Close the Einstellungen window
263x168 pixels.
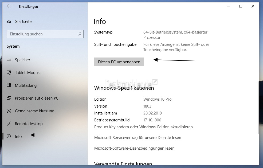(x=253, y=6)
